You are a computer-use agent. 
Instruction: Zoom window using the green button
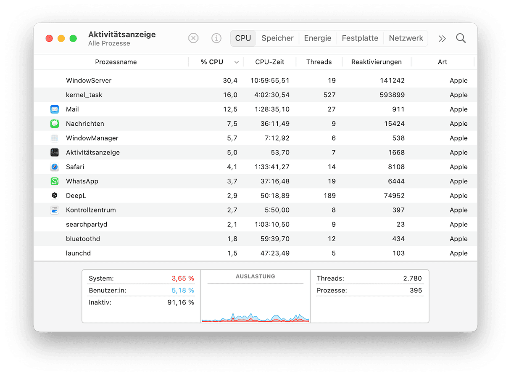coord(73,38)
